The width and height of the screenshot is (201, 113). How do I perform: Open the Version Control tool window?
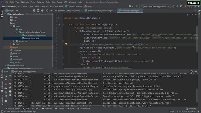point(13,109)
